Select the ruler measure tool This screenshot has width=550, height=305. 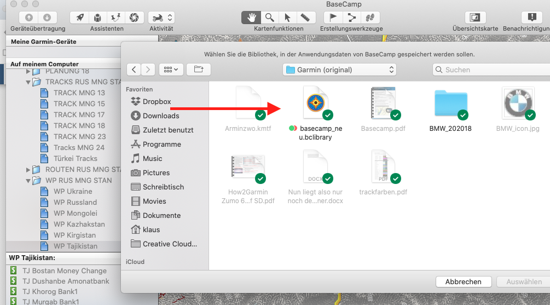click(x=305, y=18)
